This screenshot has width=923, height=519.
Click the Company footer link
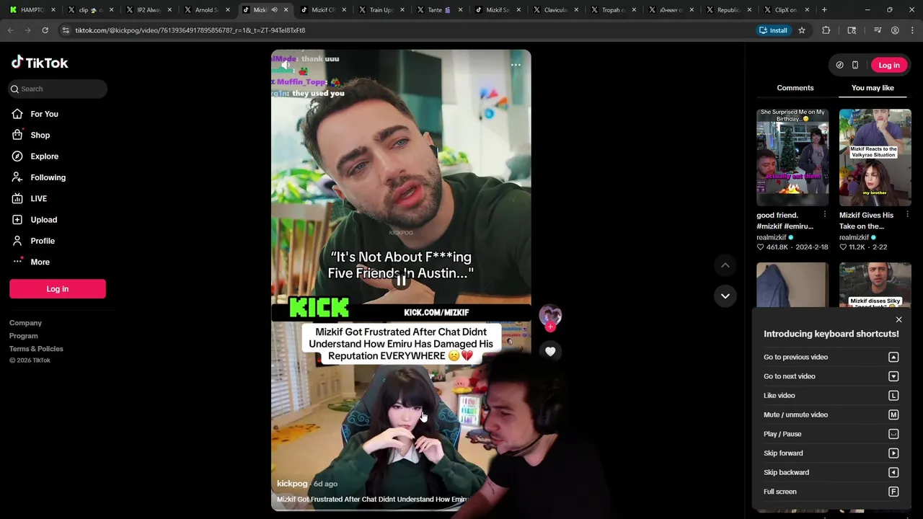(x=25, y=323)
